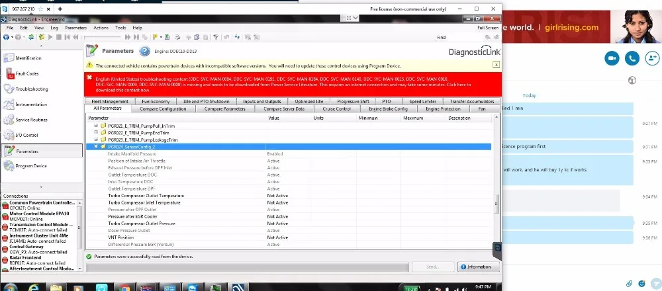Switch to the Engine Brake Config tab

click(x=388, y=109)
